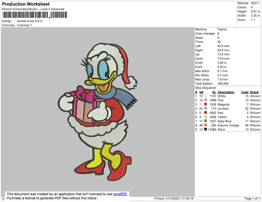Click the N# column header

point(201,92)
